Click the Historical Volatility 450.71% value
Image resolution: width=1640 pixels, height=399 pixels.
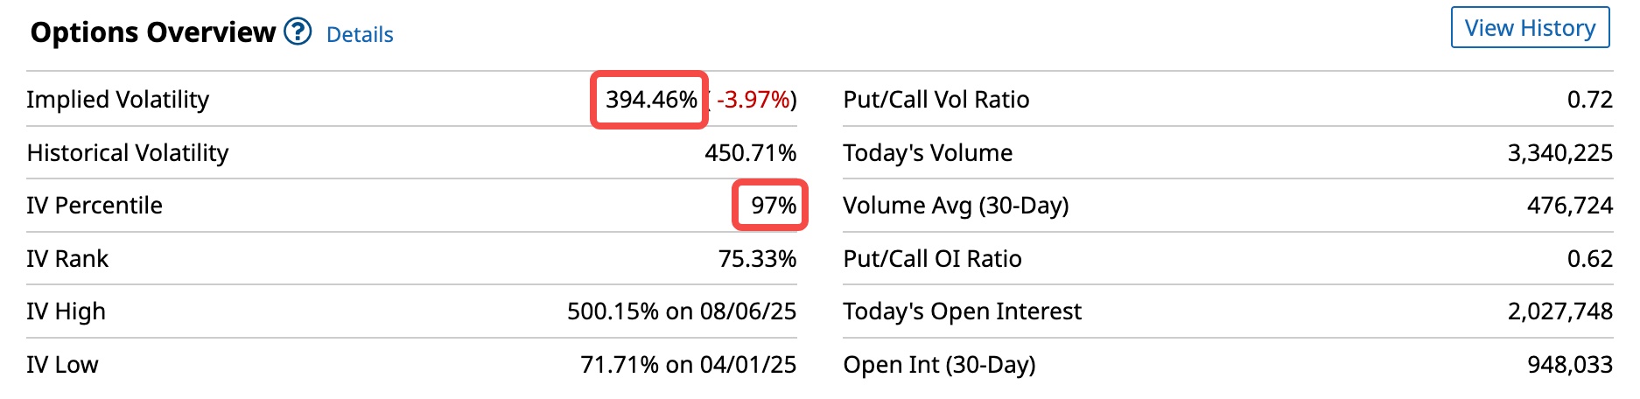pos(751,153)
